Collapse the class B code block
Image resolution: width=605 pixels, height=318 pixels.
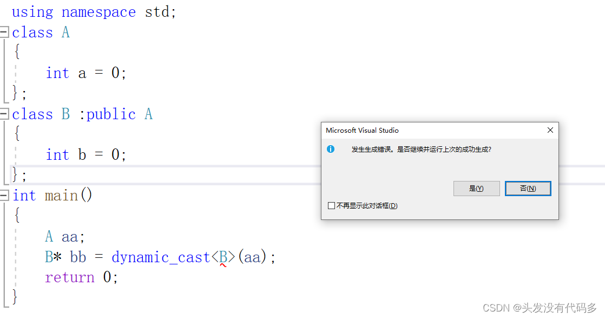[x=4, y=114]
